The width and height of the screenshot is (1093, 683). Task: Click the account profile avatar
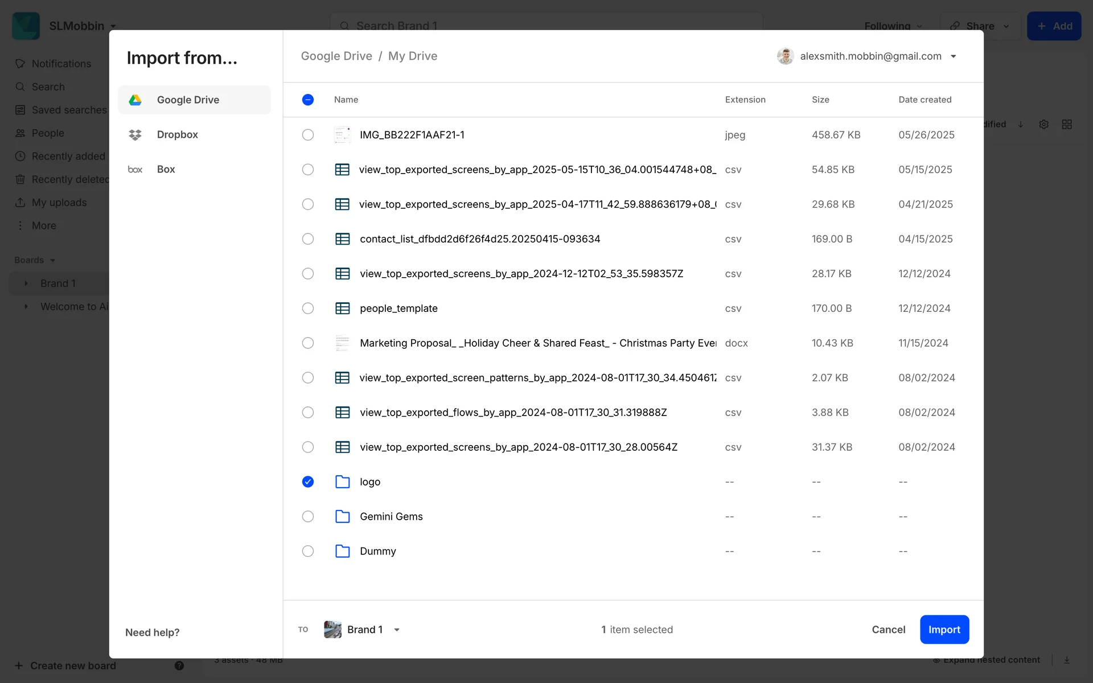click(x=785, y=56)
